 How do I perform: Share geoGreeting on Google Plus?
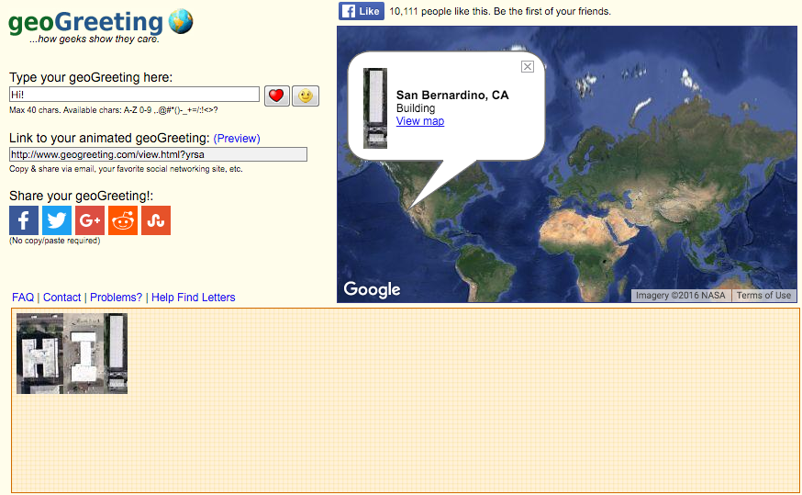tap(90, 220)
